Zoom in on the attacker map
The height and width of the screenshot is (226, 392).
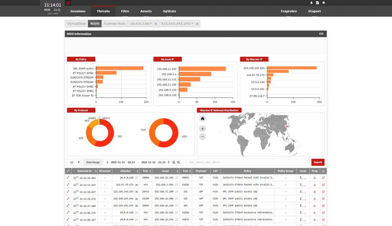click(x=203, y=128)
